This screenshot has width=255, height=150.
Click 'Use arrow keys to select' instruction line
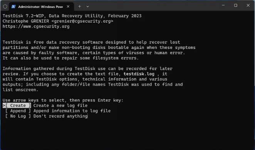[63, 100]
